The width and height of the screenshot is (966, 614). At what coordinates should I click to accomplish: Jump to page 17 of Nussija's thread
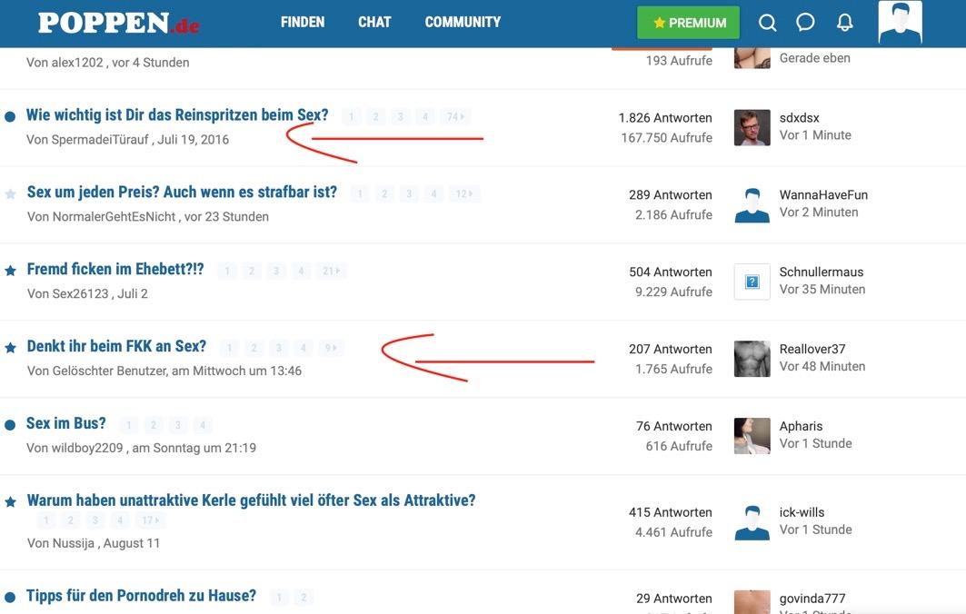pos(150,520)
